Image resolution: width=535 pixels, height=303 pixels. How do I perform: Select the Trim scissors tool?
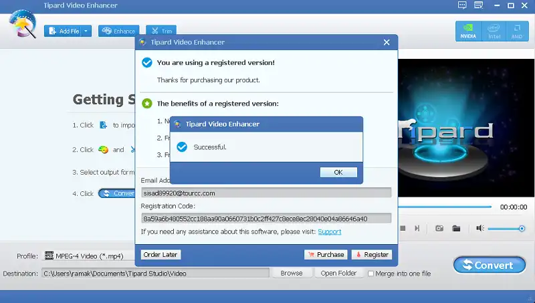(161, 31)
